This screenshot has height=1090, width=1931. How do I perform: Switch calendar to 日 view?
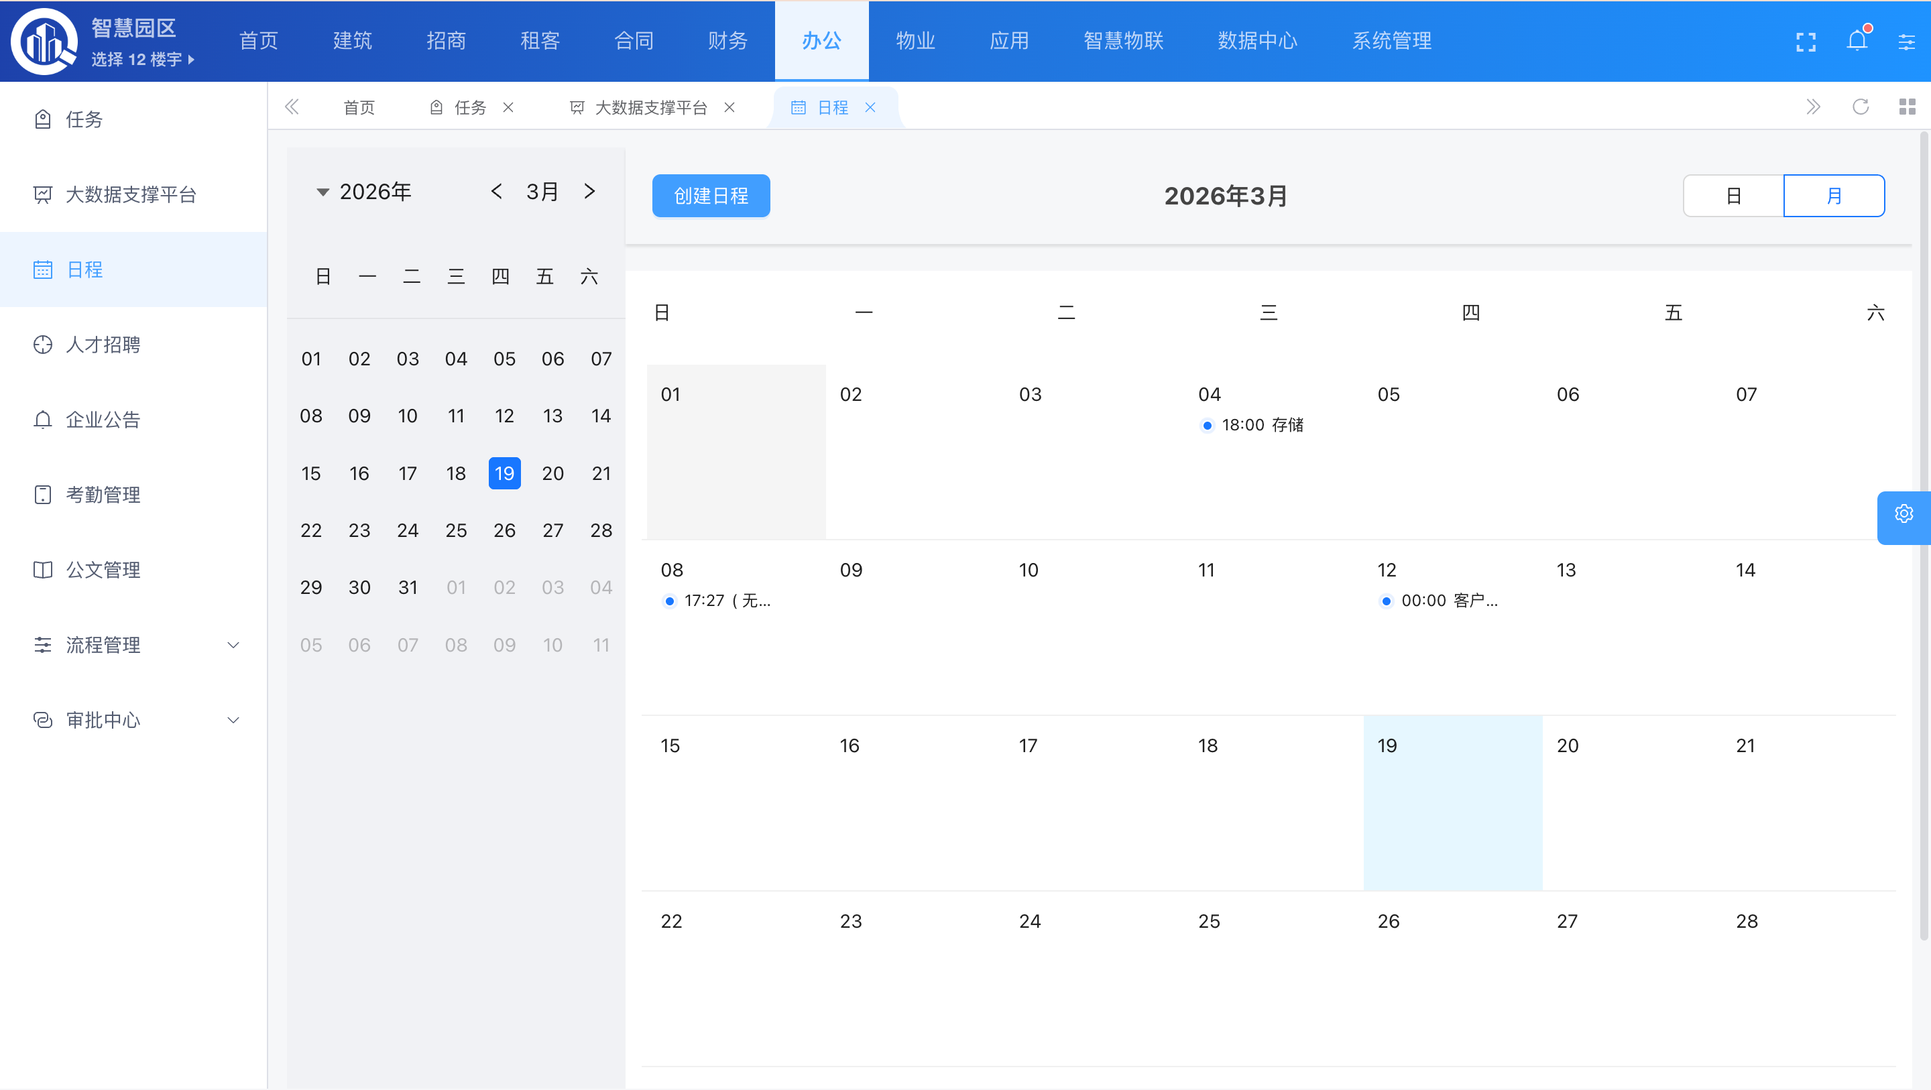tap(1733, 196)
